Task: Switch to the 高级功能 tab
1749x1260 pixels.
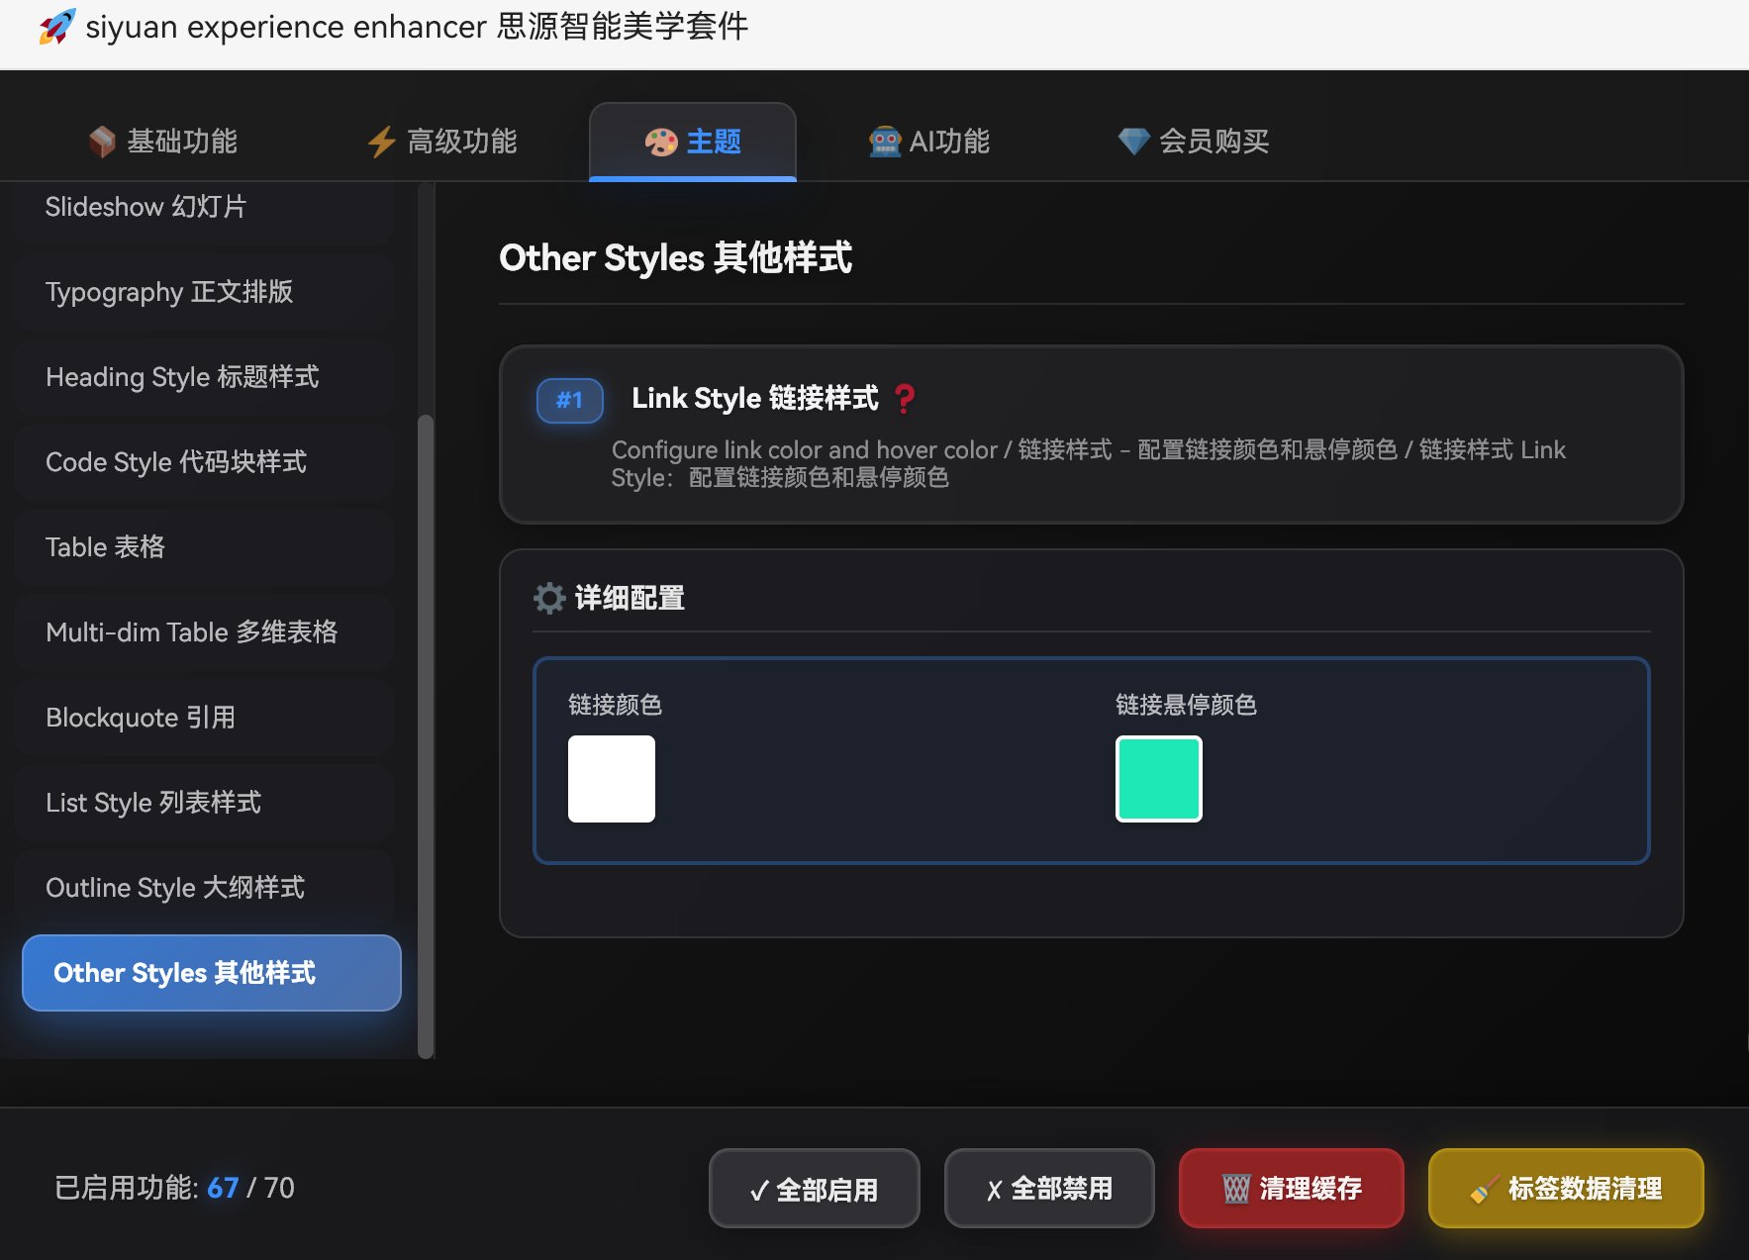Action: 442,142
